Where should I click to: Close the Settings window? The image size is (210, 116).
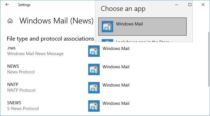[203, 5]
